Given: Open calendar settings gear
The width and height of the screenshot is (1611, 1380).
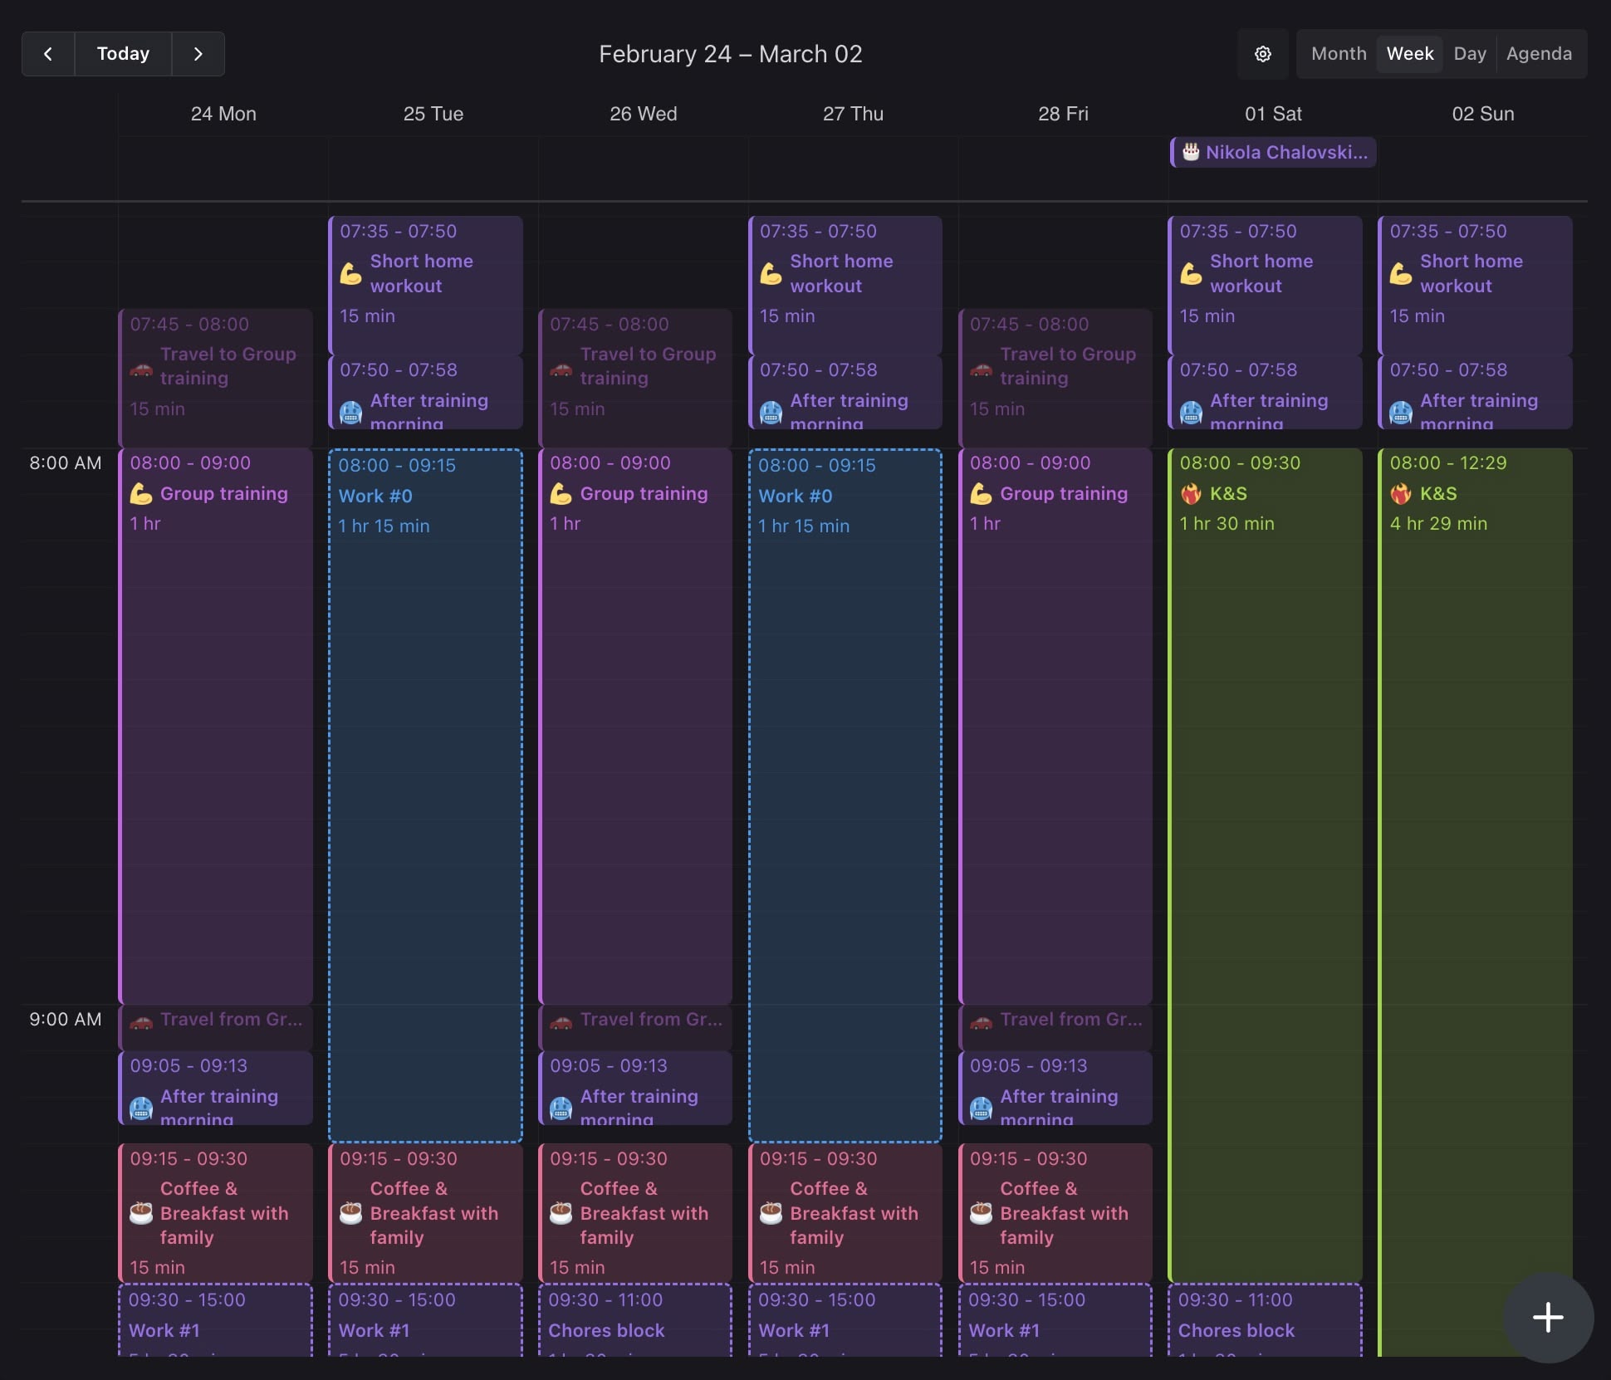Looking at the screenshot, I should 1262,54.
